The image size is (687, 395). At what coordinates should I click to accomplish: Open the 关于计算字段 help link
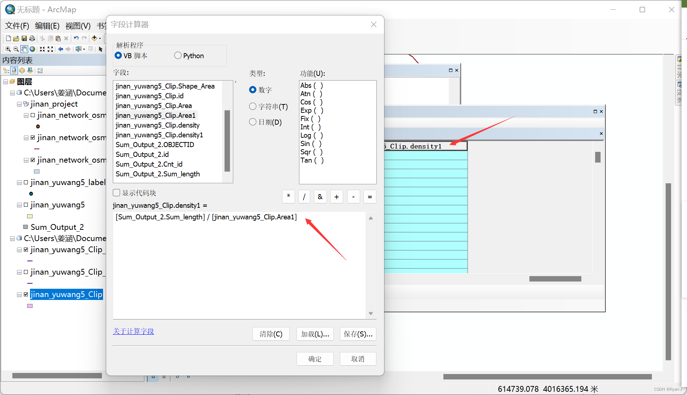pyautogui.click(x=133, y=331)
